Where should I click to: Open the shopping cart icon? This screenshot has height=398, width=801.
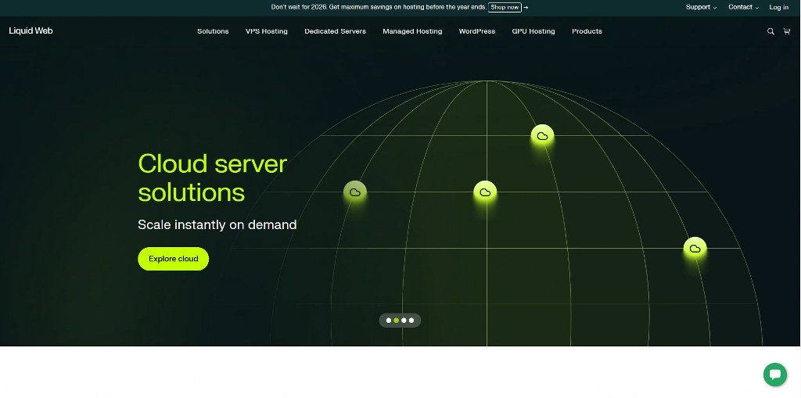coord(787,31)
